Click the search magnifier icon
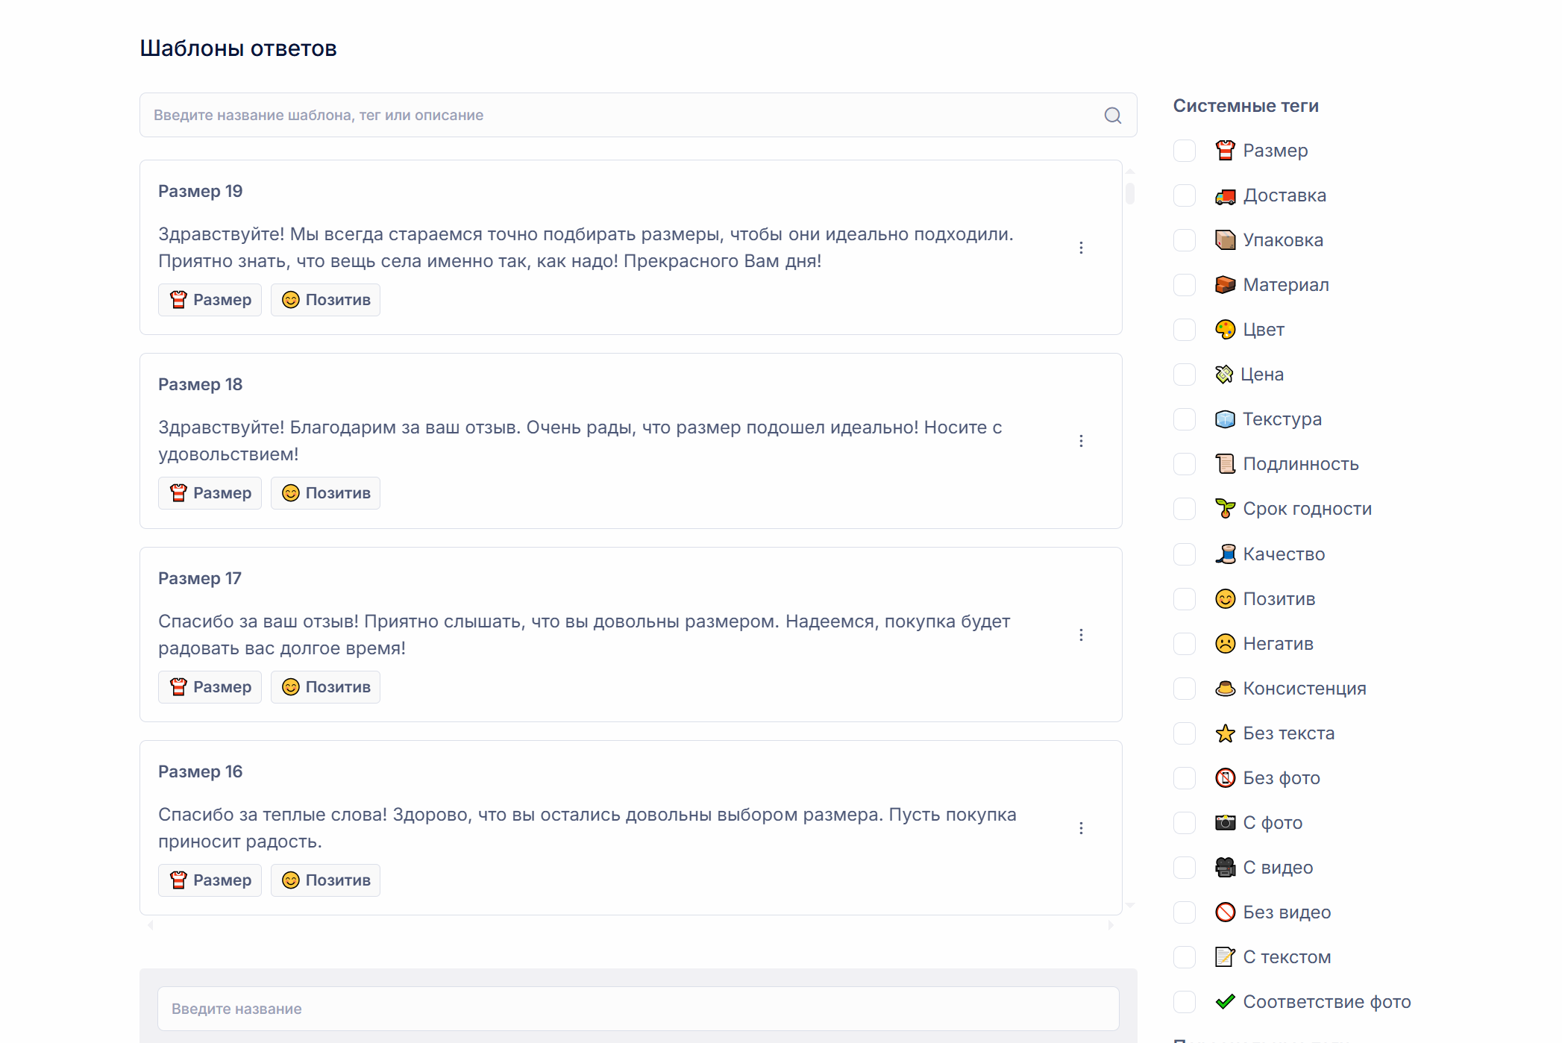Screen dimensions: 1562x1043 (x=1112, y=116)
